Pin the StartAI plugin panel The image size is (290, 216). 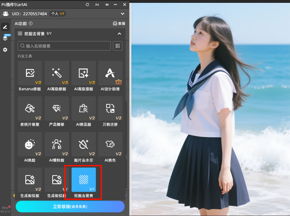pyautogui.click(x=106, y=4)
